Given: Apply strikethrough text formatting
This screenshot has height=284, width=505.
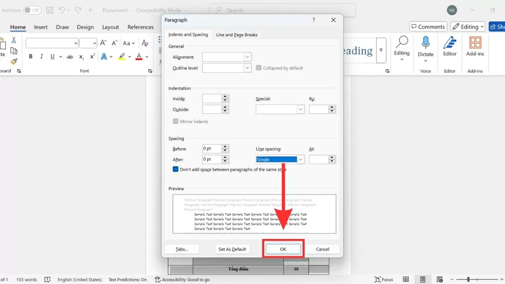Looking at the screenshot, I should [x=70, y=57].
